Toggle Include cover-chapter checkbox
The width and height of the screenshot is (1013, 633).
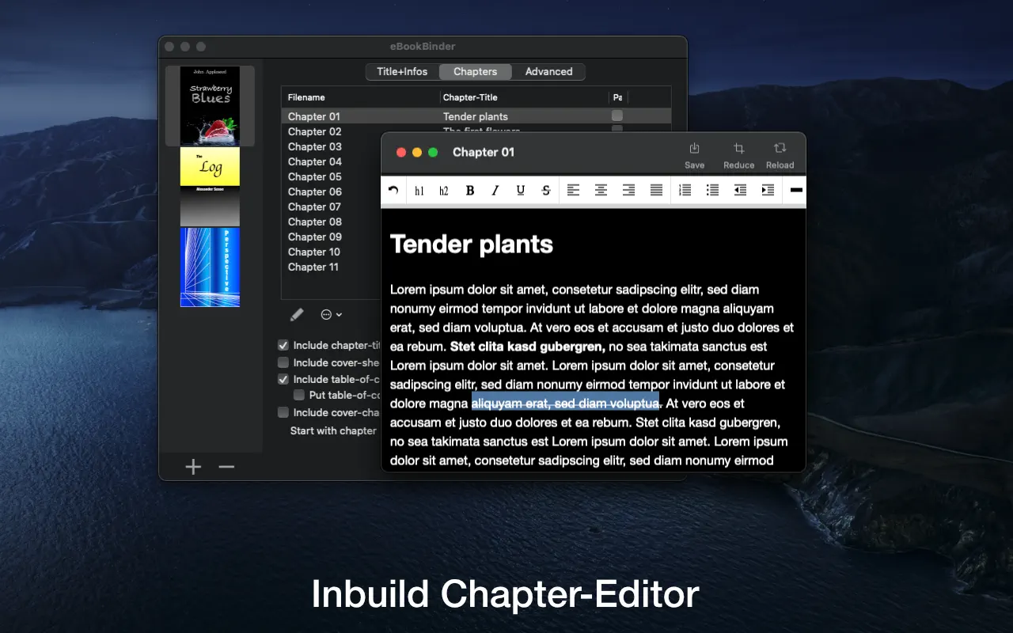(x=283, y=412)
